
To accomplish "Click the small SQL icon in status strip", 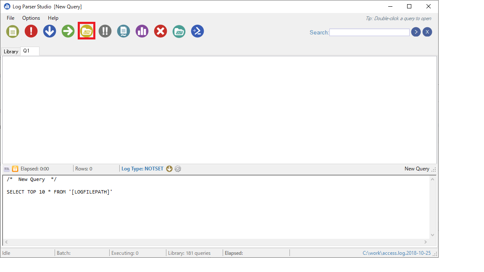I will click(x=7, y=169).
